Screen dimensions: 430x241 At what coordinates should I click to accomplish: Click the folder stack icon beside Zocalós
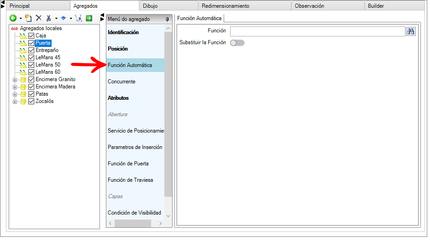(x=23, y=102)
